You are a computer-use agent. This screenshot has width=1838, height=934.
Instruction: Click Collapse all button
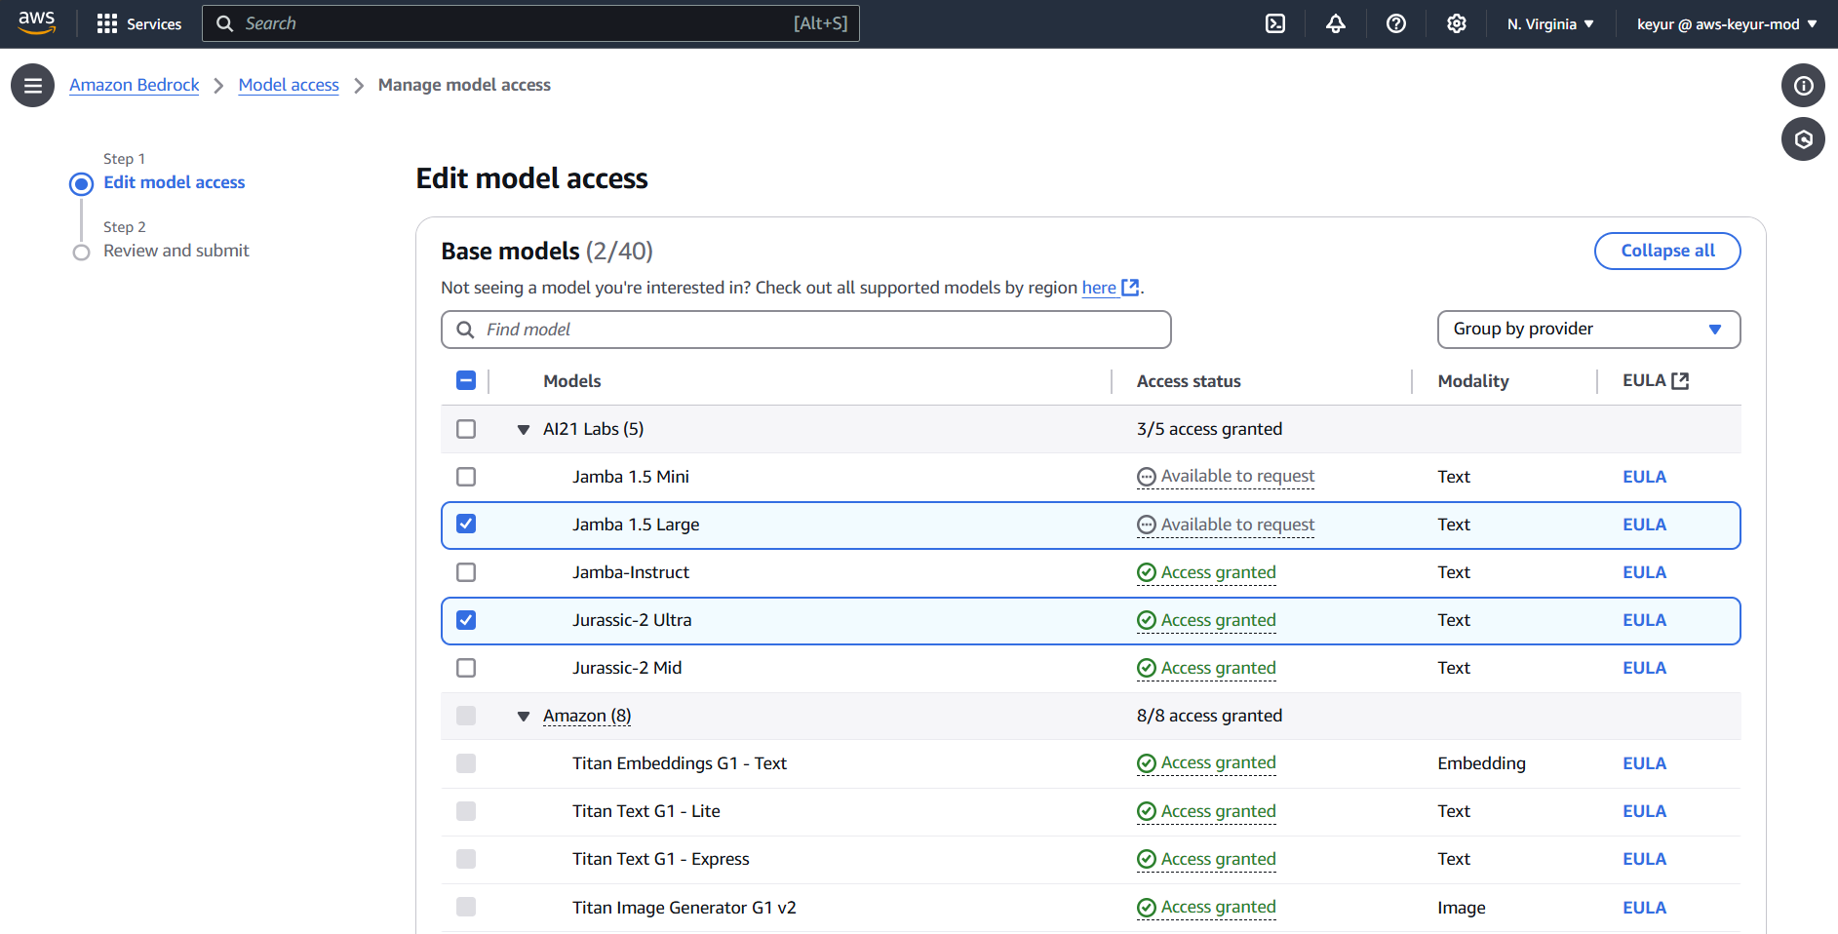[1667, 251]
